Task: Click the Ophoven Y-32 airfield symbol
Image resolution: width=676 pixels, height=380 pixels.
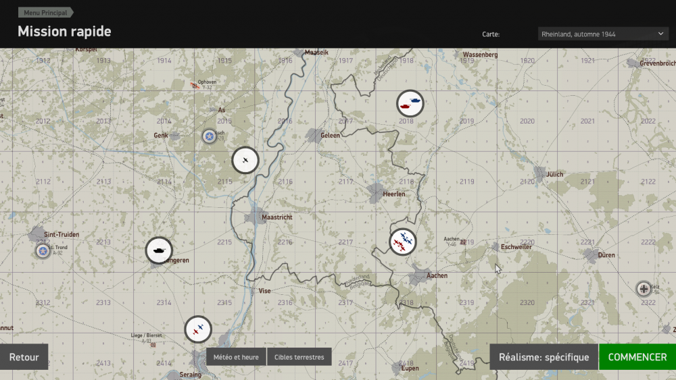Action: point(195,86)
